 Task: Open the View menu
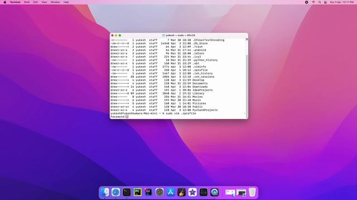[x=44, y=2]
